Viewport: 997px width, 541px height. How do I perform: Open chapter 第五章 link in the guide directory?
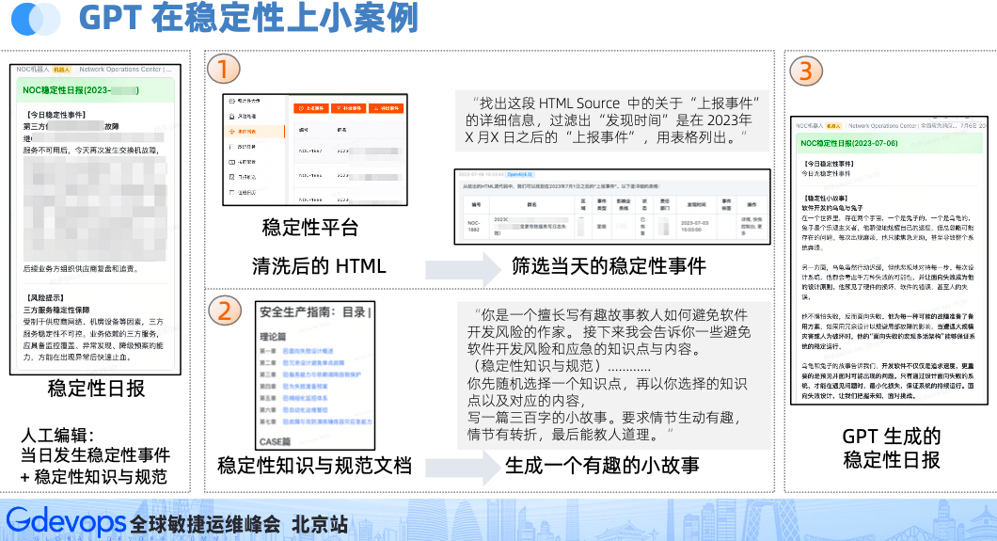coord(305,398)
